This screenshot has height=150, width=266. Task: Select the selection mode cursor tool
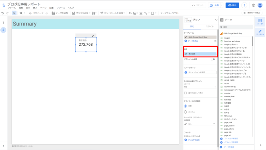[x=14, y=13]
